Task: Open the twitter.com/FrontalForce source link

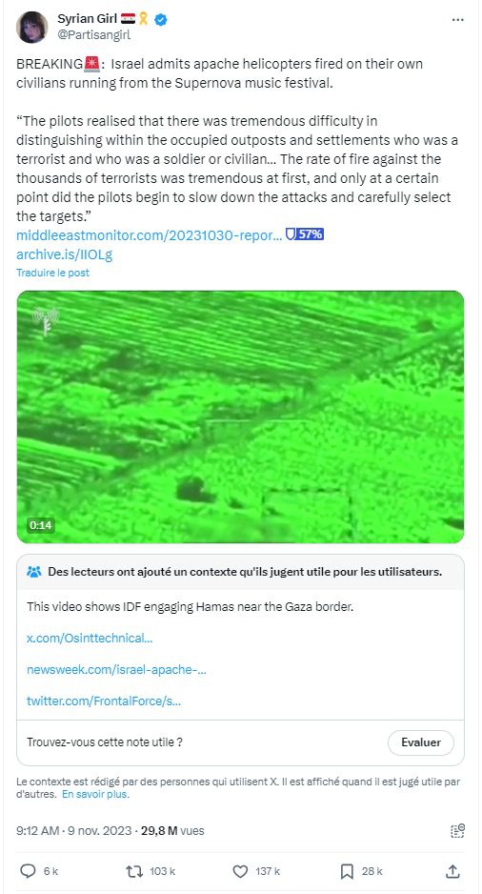Action: point(104,701)
